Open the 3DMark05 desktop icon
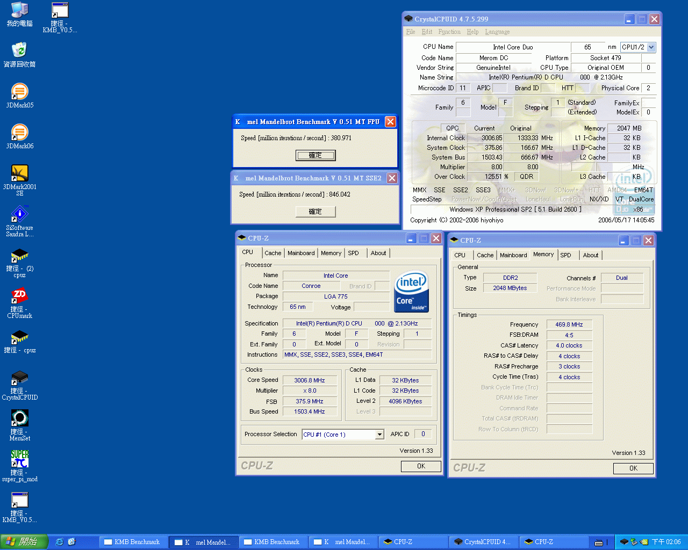 click(19, 92)
